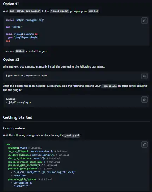
Task: Click the inline Gemfile code label
Action: coord(93,11)
